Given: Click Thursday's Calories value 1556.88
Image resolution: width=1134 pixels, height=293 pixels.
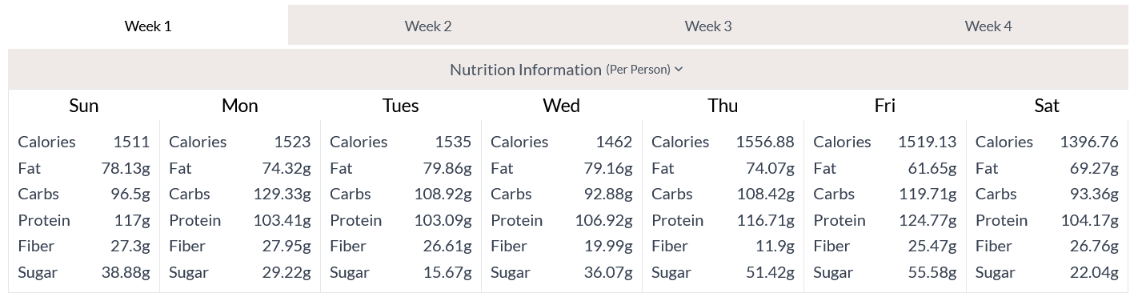Looking at the screenshot, I should [765, 142].
